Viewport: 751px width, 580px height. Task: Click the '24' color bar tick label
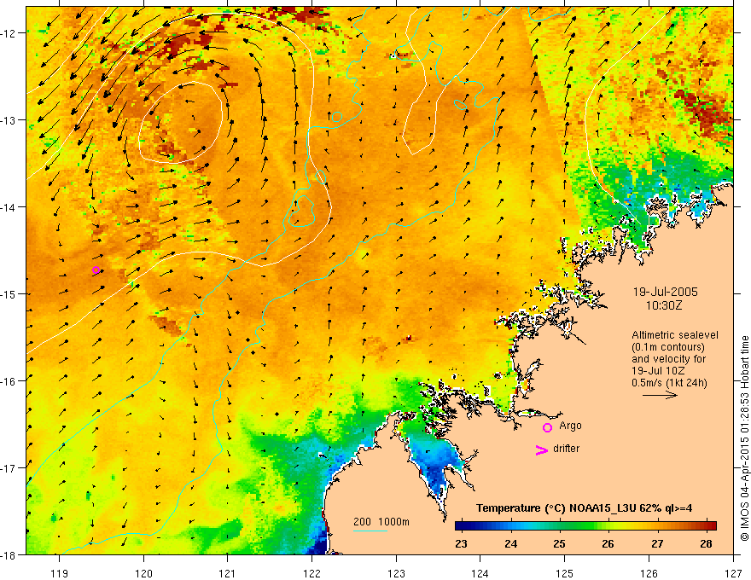510,543
